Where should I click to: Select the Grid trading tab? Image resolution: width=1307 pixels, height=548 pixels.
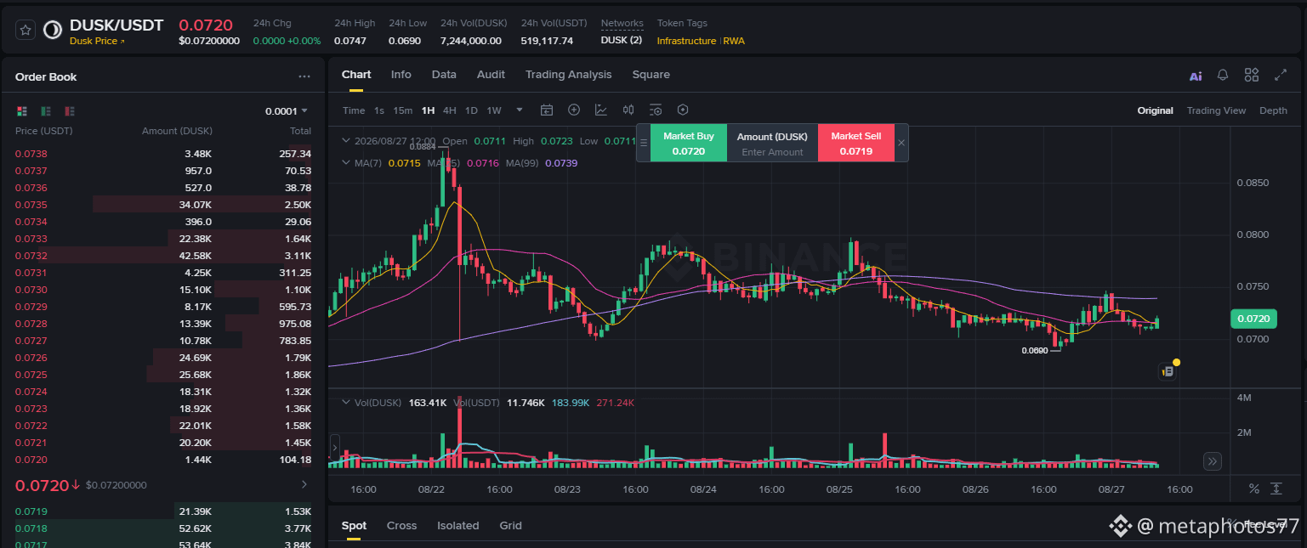click(x=510, y=525)
